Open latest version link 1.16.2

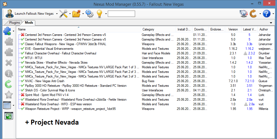[249, 49]
